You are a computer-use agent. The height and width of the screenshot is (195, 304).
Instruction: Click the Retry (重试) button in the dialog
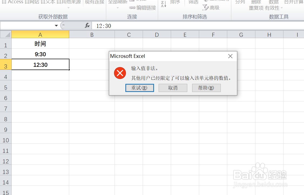pos(140,88)
